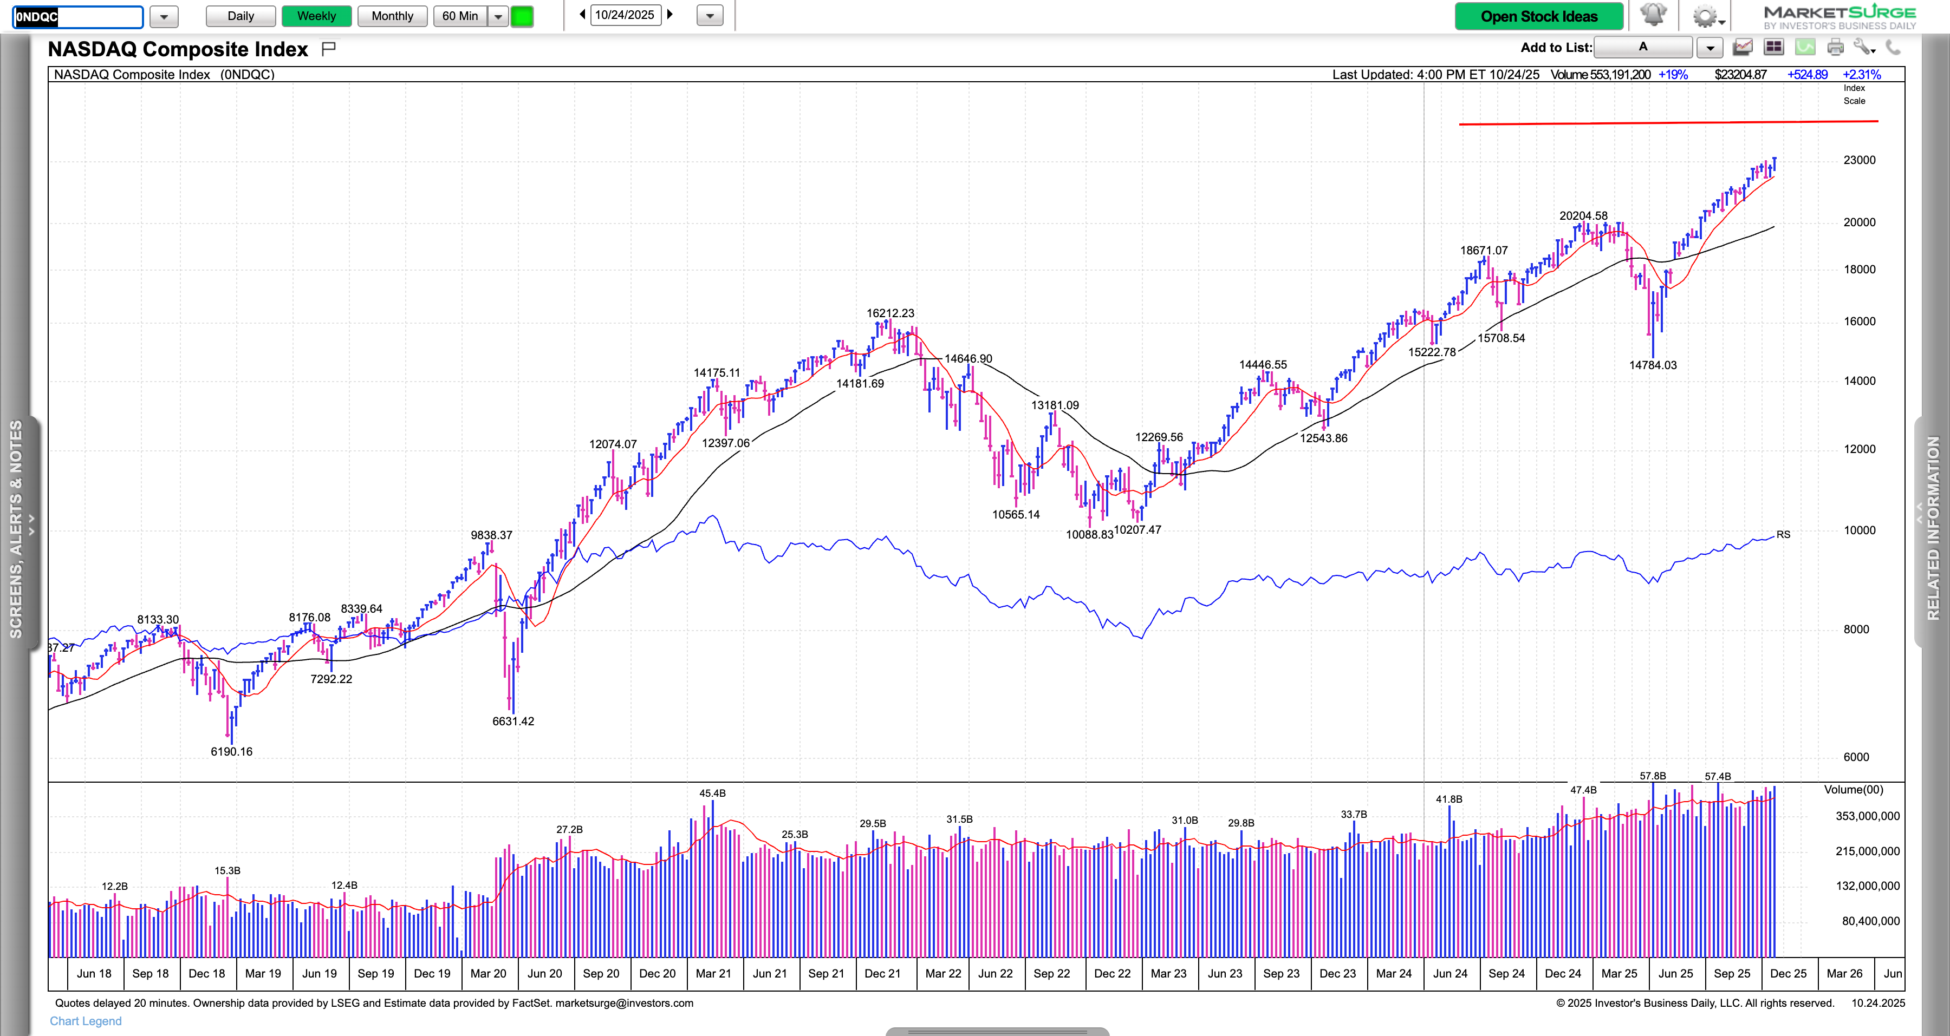Image resolution: width=1950 pixels, height=1036 pixels.
Task: Open the symbol history dropdown arrow
Action: (x=164, y=16)
